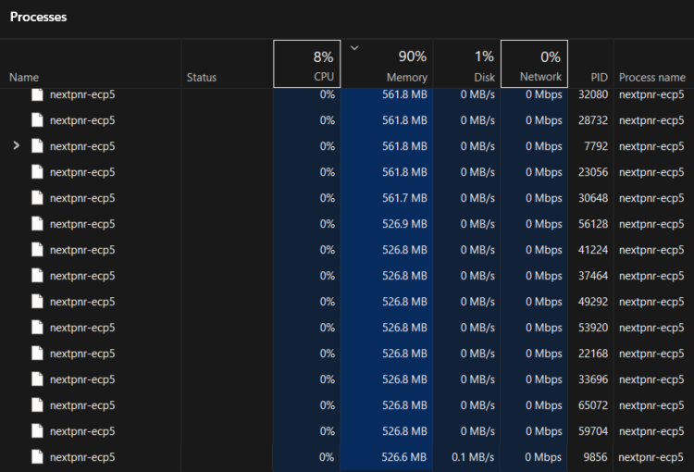Click CPU value in PID 53920 row
Image resolution: width=694 pixels, height=472 pixels.
327,328
